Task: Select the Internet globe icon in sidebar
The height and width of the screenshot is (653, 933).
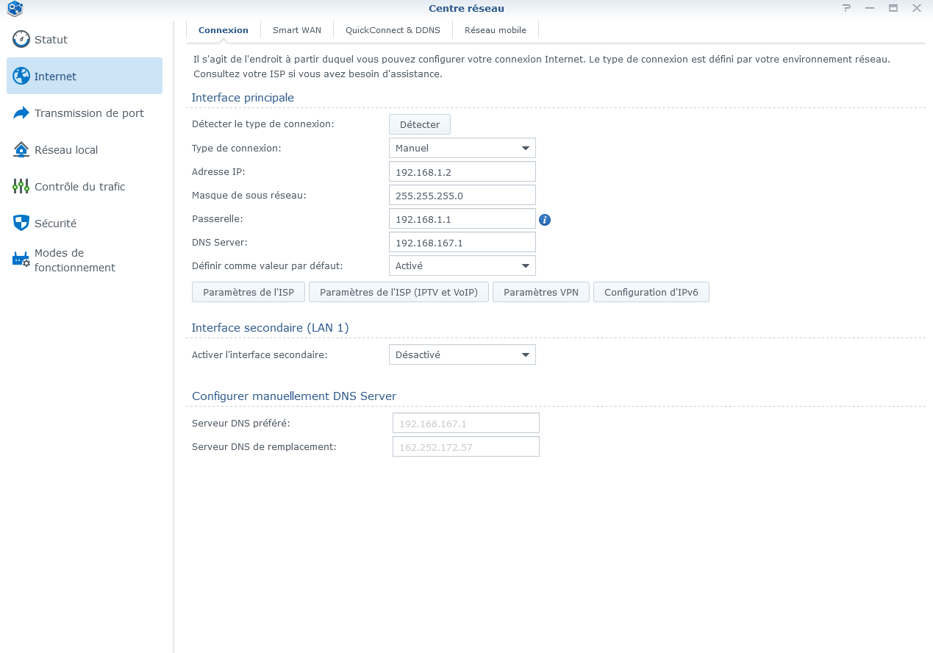Action: coord(21,76)
